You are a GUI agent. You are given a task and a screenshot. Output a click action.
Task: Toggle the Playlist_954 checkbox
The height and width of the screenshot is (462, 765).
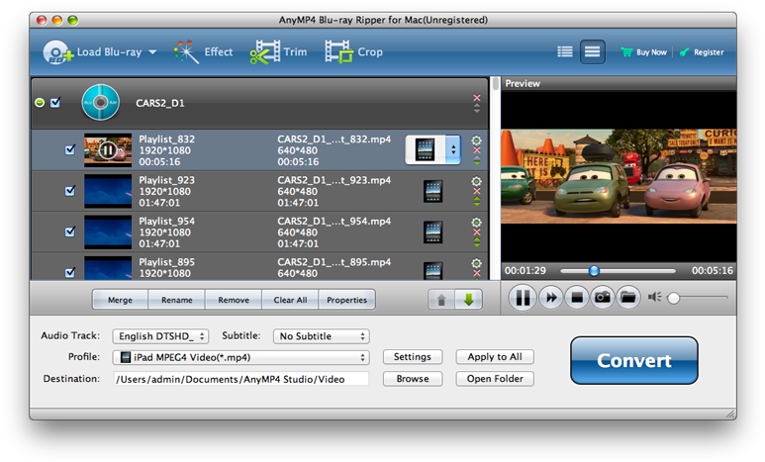[x=70, y=231]
